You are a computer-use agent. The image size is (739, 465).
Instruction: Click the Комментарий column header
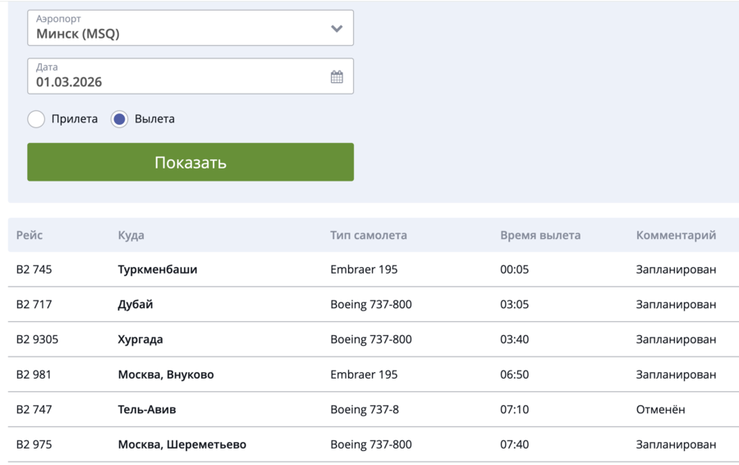click(x=675, y=235)
